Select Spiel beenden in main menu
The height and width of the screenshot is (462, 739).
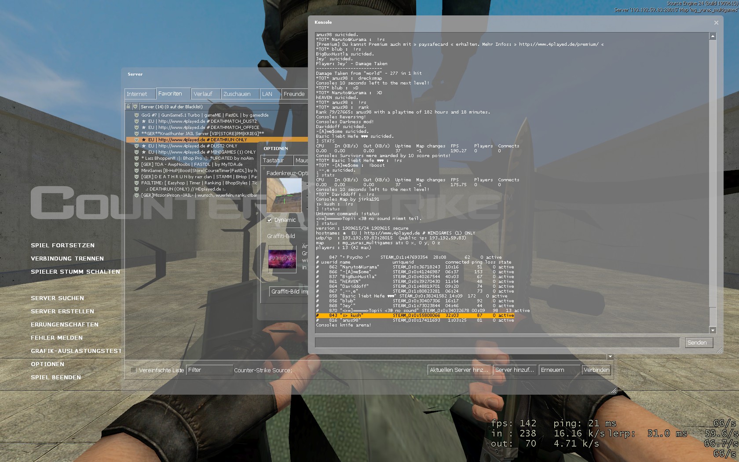[56, 378]
